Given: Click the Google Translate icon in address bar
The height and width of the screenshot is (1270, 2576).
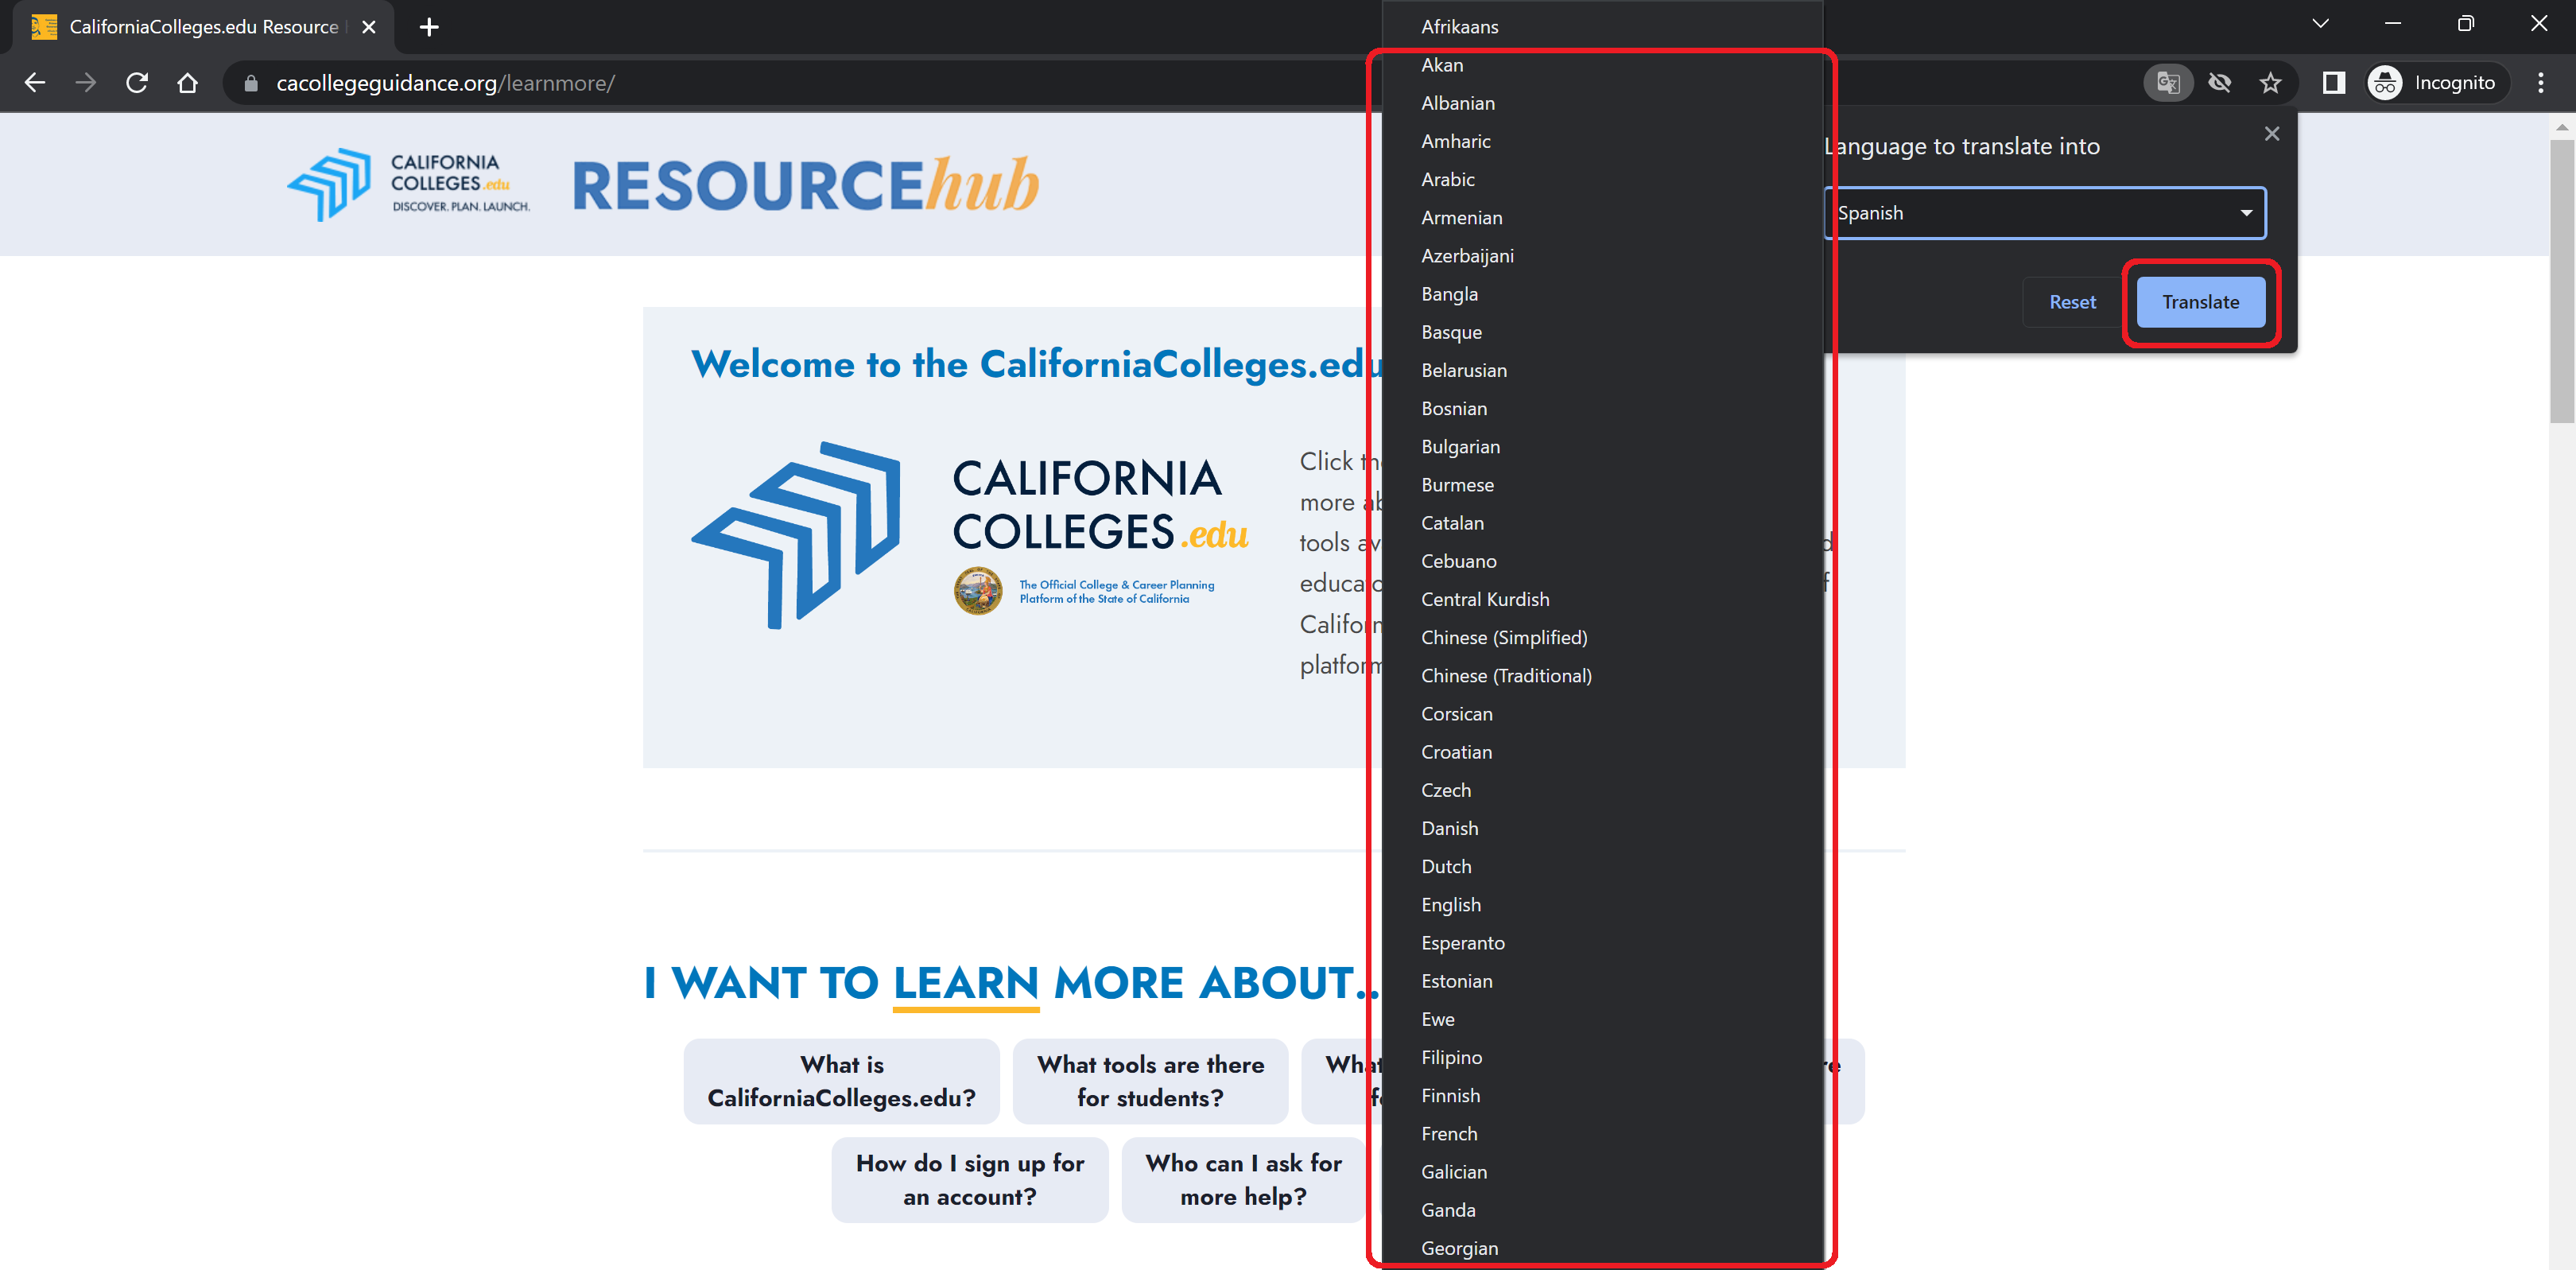Looking at the screenshot, I should [x=2168, y=83].
